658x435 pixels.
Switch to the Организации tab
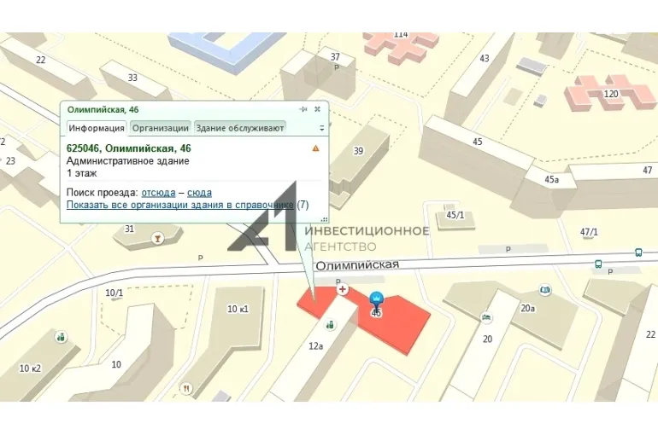pyautogui.click(x=160, y=128)
